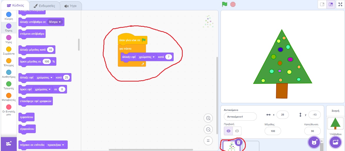Select the stage backdrop thumbnail under Σκηνή
Image resolution: width=345 pixels, height=151 pixels.
pos(335,123)
